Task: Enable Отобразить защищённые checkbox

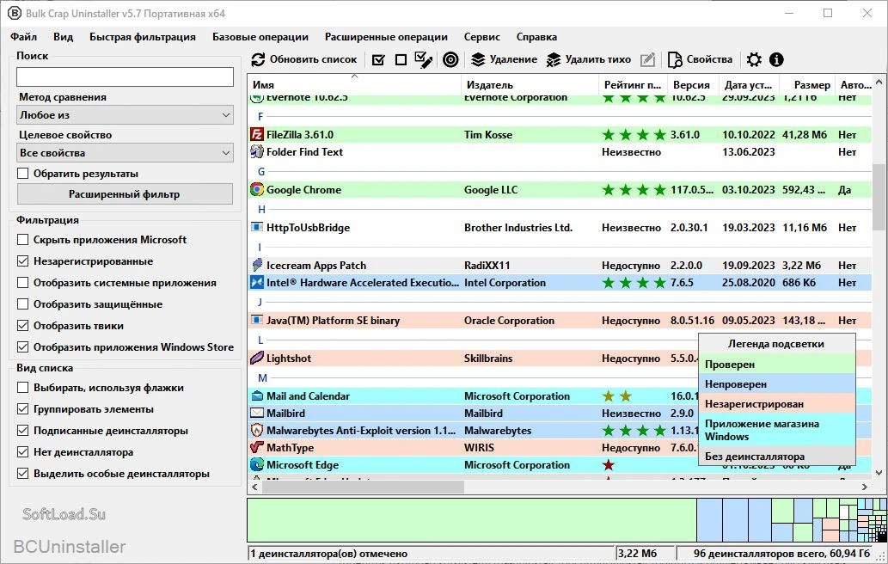Action: pyautogui.click(x=22, y=304)
